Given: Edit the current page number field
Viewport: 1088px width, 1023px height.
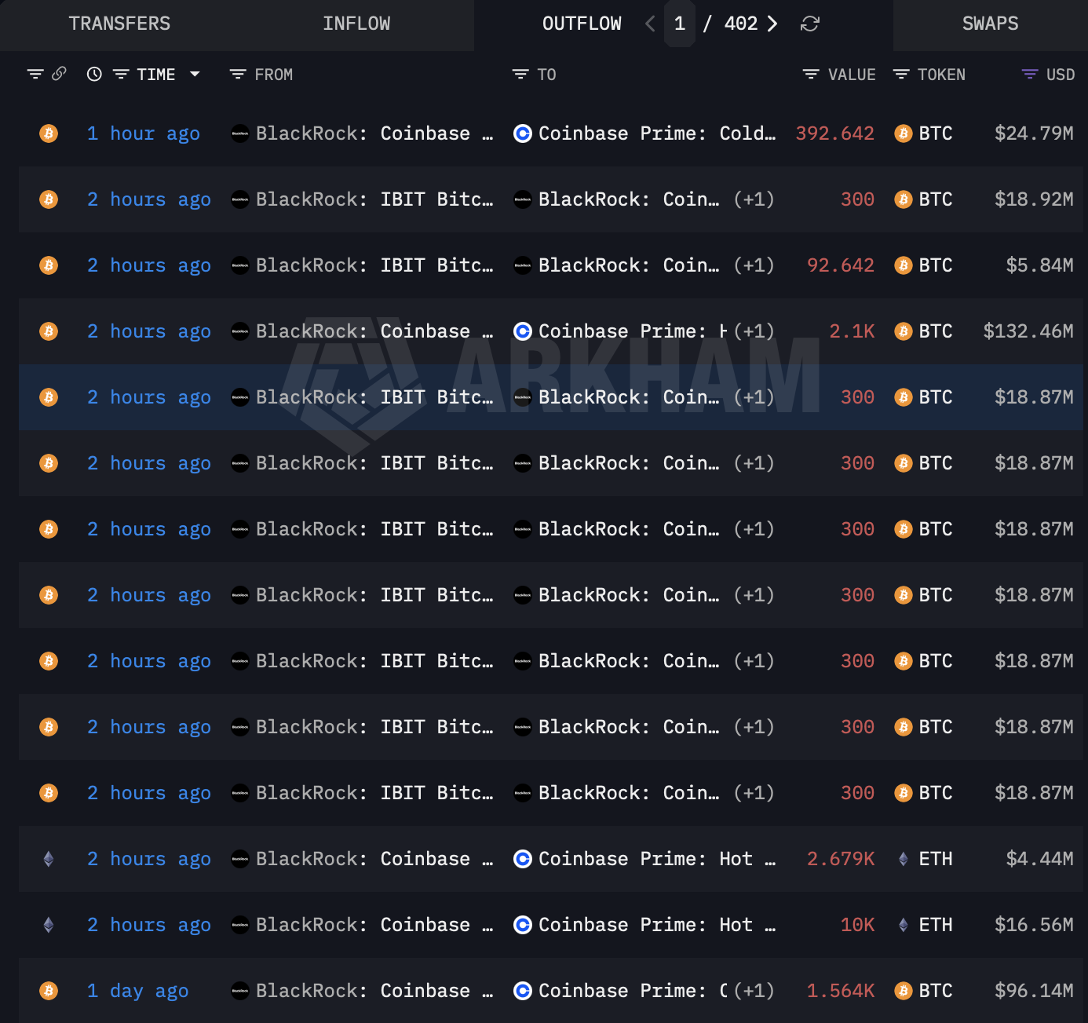Looking at the screenshot, I should [680, 24].
